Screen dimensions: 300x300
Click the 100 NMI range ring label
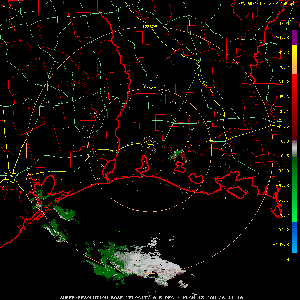[150, 26]
